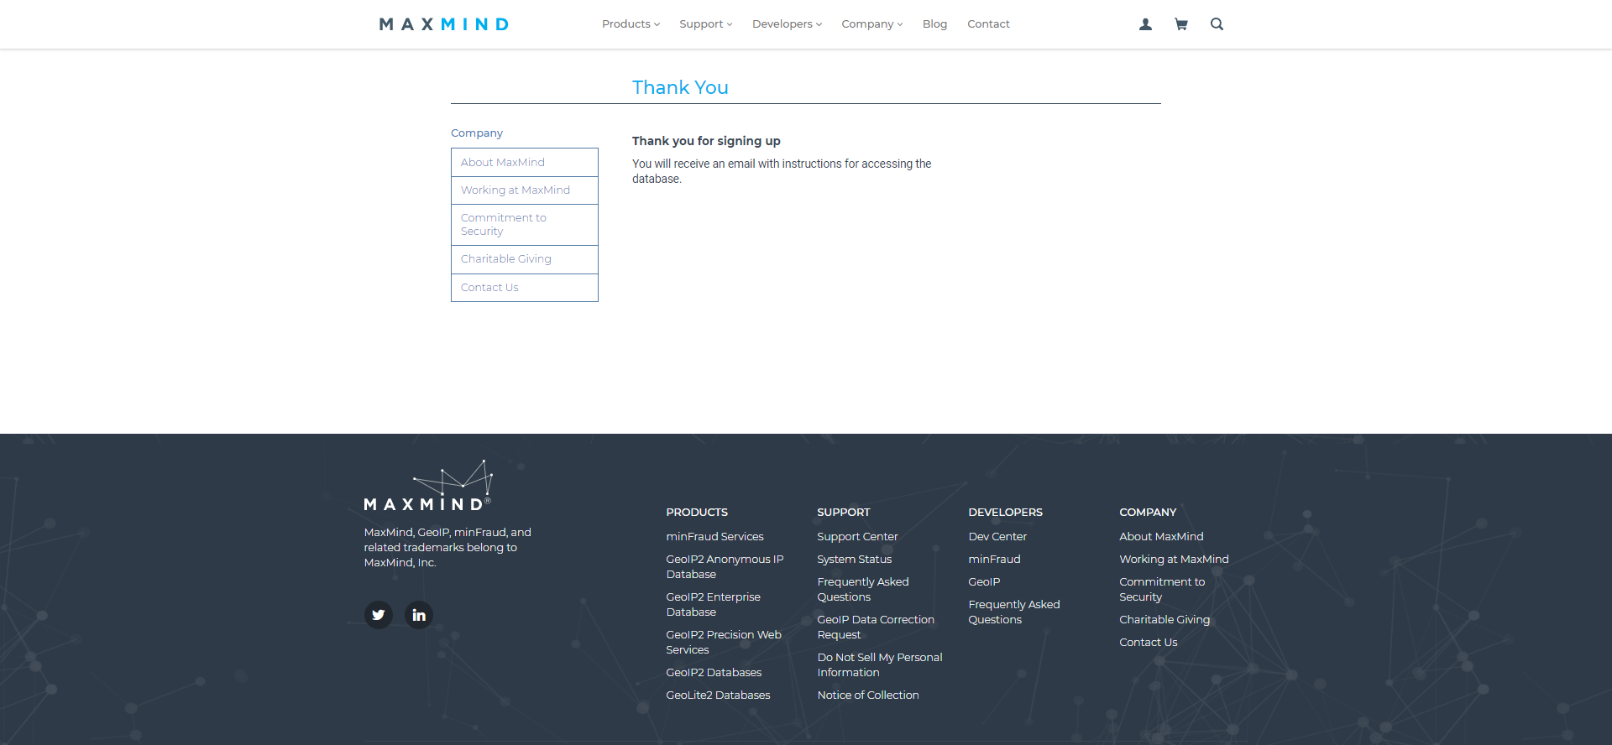Click the white MaxMind footer logo
The width and height of the screenshot is (1612, 745).
[427, 487]
